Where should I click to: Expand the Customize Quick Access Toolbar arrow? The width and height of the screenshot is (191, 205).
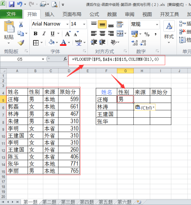(63, 5)
